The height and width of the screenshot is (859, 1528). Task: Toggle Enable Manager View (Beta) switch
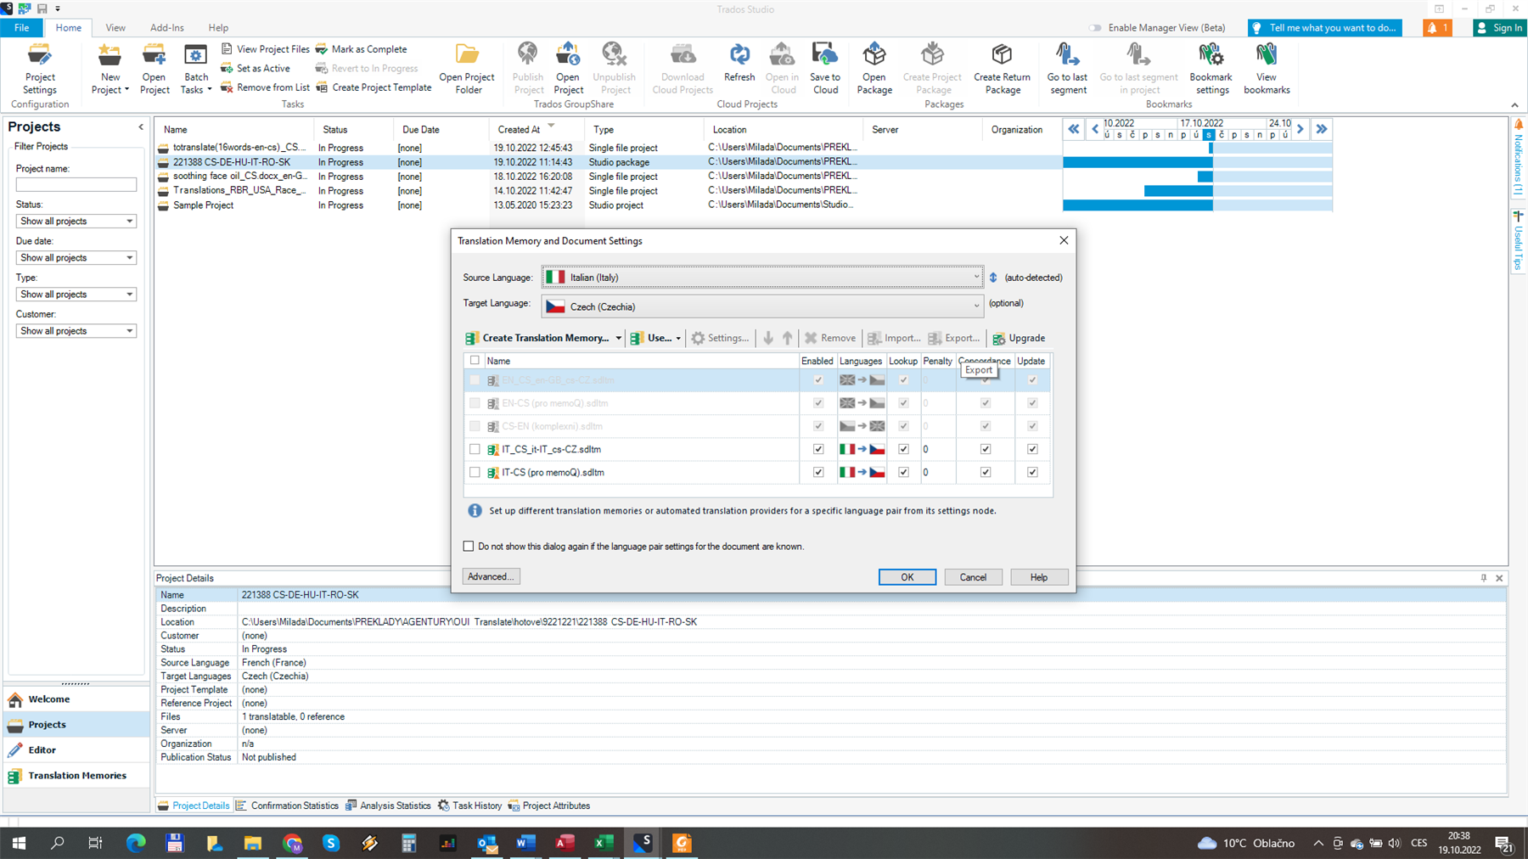[1096, 28]
